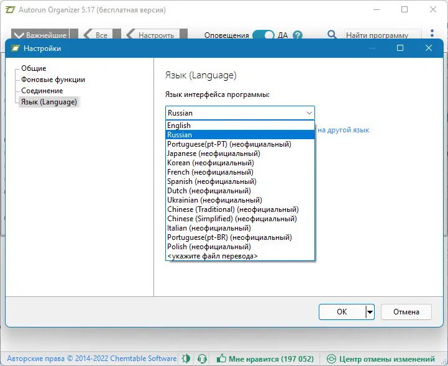Open the 'на другой язык' translation link
The width and height of the screenshot is (448, 366).
tap(343, 130)
